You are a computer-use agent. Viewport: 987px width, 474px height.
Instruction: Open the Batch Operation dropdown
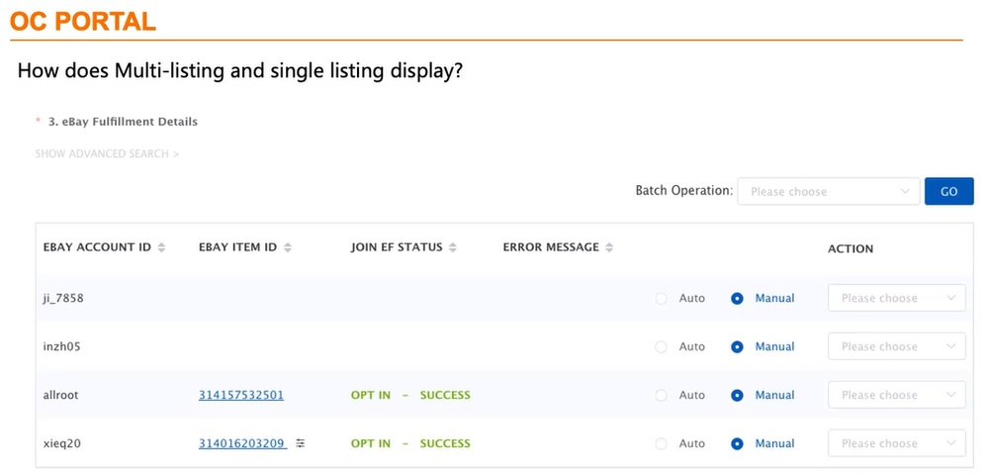pyautogui.click(x=829, y=191)
